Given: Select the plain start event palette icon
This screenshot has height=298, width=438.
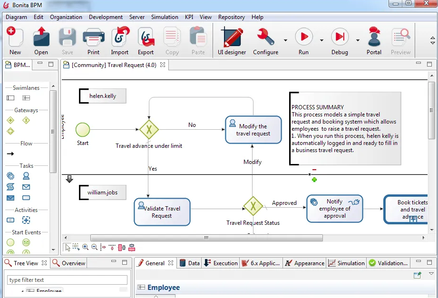Looking at the screenshot, I should coord(10,242).
